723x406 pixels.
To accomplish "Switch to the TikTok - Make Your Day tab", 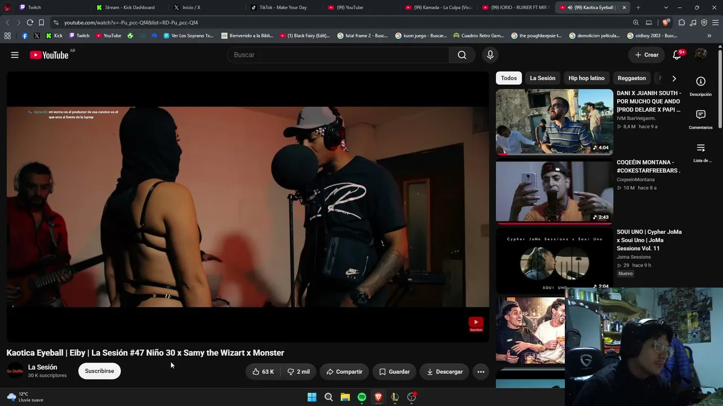I will (284, 7).
